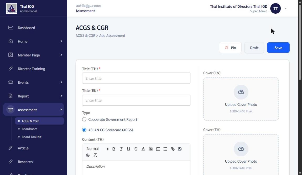
Task: Click the Report document icon
Action: click(x=11, y=96)
